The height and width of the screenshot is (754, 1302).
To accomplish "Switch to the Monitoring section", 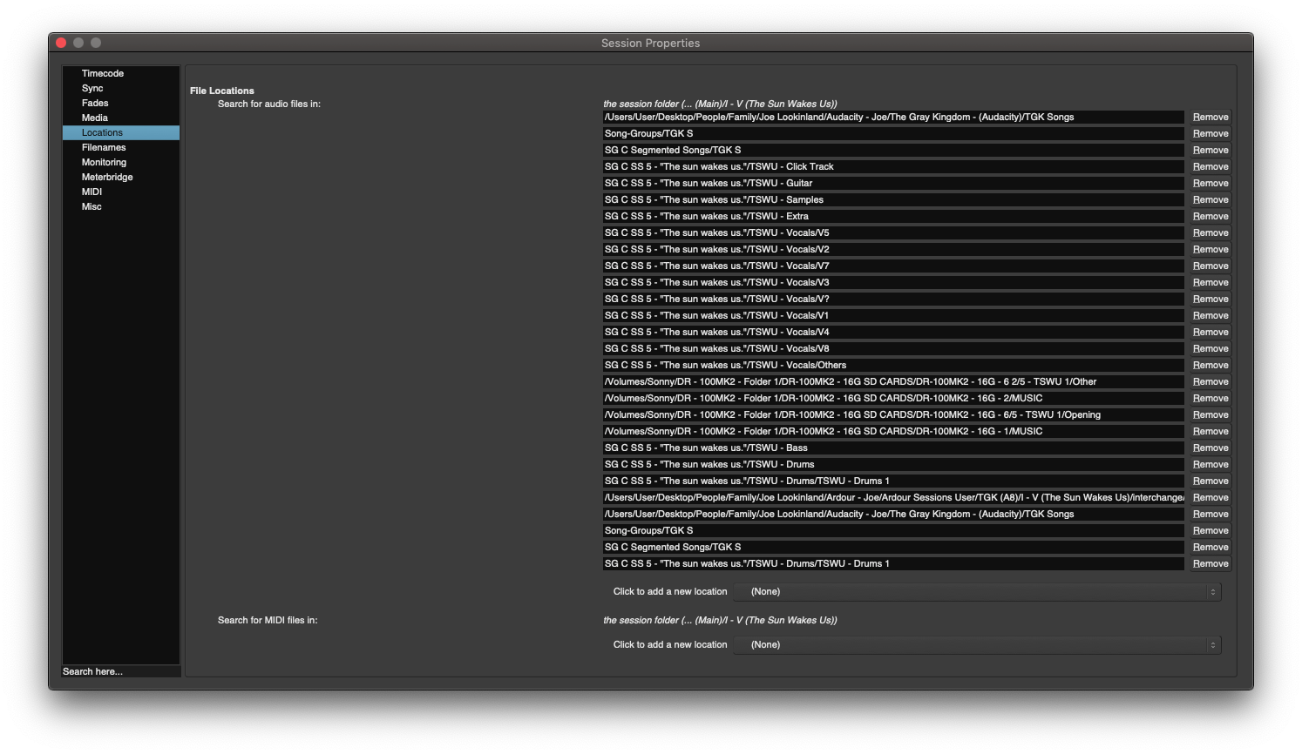I will coord(104,163).
